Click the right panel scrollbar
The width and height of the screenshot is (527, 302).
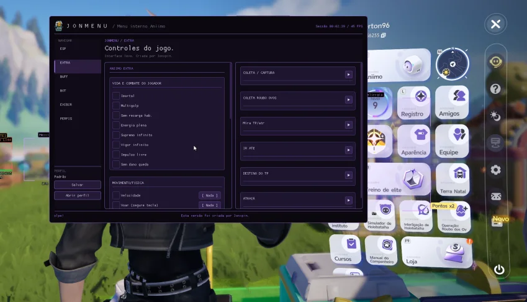[x=361, y=130]
